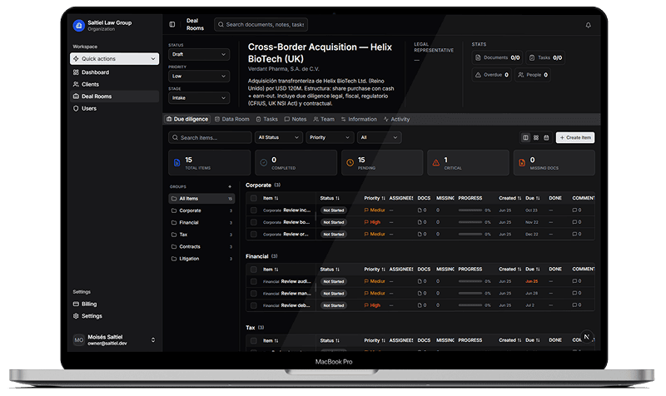Select the Litigation group folder
The width and height of the screenshot is (666, 396).
[201, 259]
